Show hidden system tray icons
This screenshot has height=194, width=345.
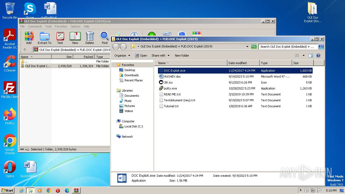tap(301, 190)
